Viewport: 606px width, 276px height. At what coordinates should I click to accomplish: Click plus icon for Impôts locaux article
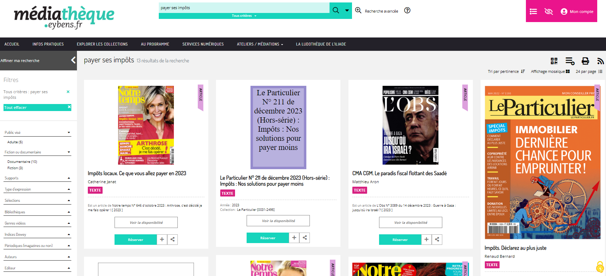(162, 240)
